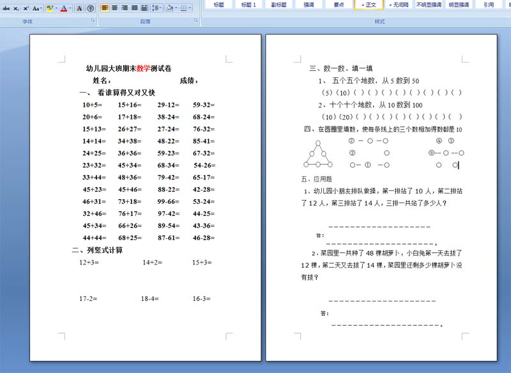The image size is (511, 373).
Task: Click the 12+3= vertical problem
Action: 89,263
